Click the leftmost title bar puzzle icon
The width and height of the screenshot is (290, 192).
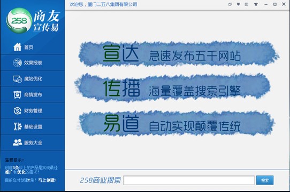pyautogui.click(x=230, y=4)
